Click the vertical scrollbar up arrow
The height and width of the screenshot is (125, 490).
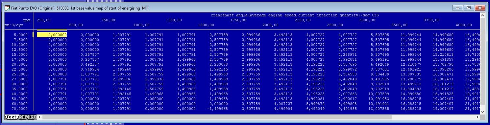[482, 15]
